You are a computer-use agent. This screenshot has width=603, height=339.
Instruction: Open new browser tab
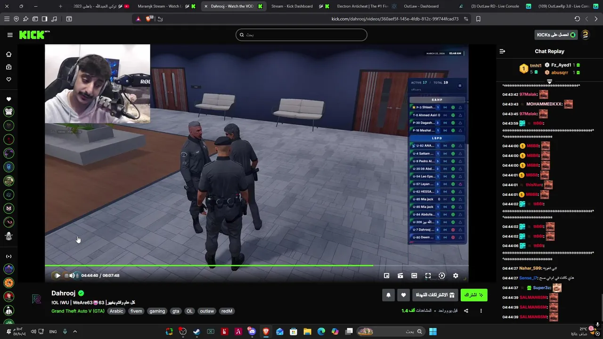(x=60, y=6)
